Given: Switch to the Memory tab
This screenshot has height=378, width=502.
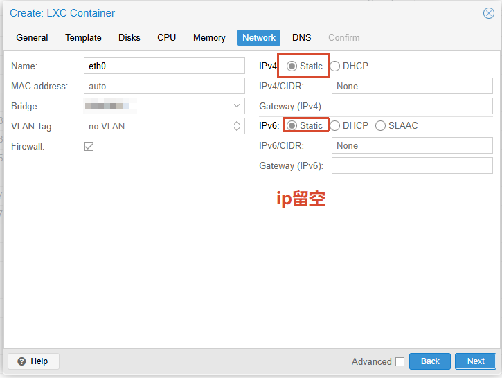Looking at the screenshot, I should tap(209, 38).
